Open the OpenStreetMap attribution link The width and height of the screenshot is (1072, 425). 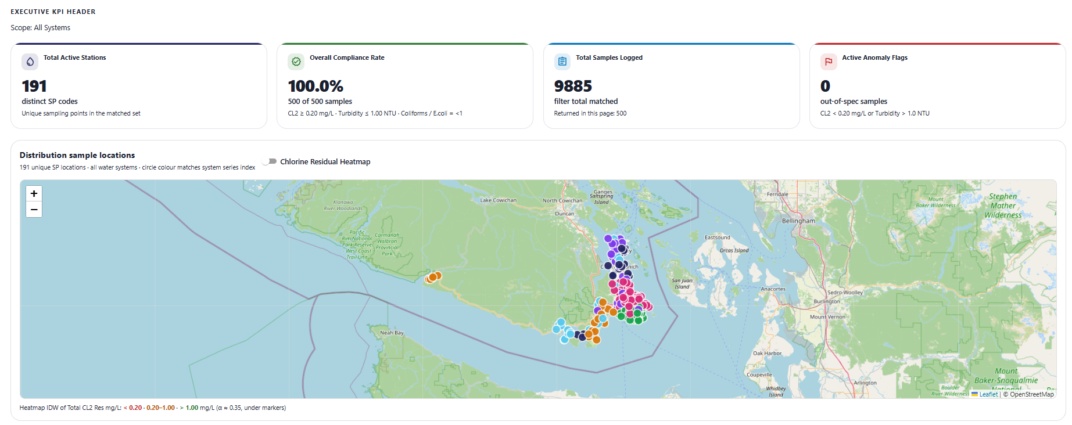click(1032, 394)
